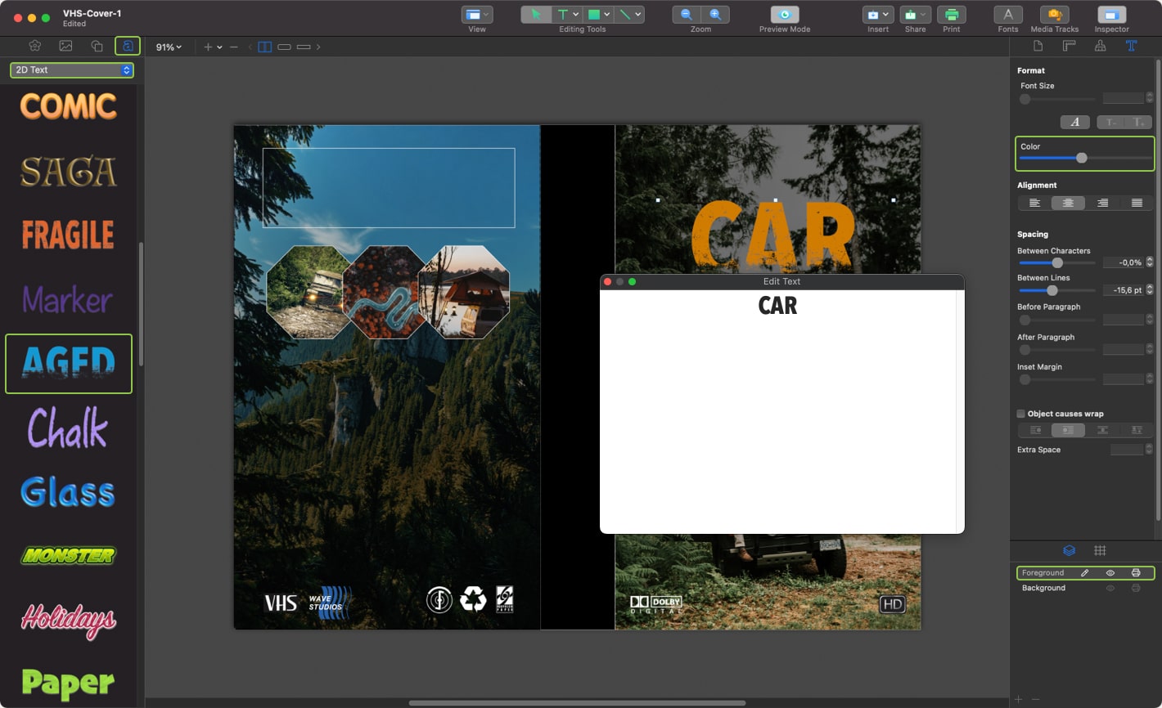Click the Media Tracks toolbar button

coord(1054,16)
